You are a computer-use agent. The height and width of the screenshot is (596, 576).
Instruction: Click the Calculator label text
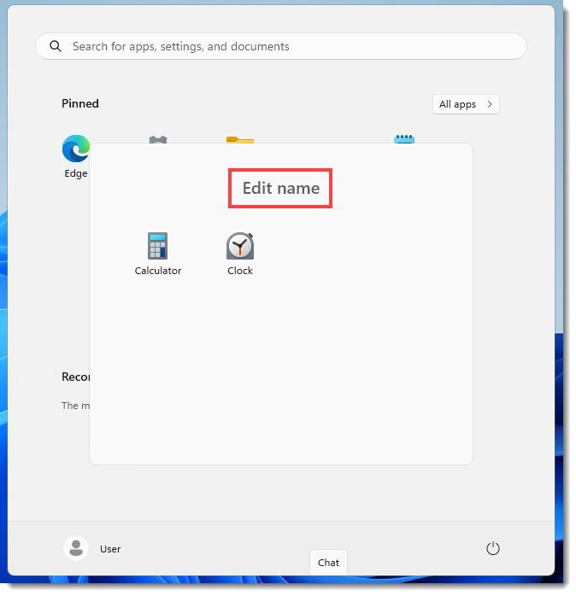(x=158, y=271)
